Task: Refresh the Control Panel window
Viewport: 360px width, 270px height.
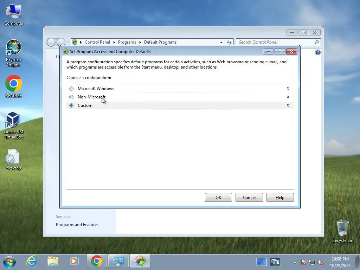Action: coord(229,42)
